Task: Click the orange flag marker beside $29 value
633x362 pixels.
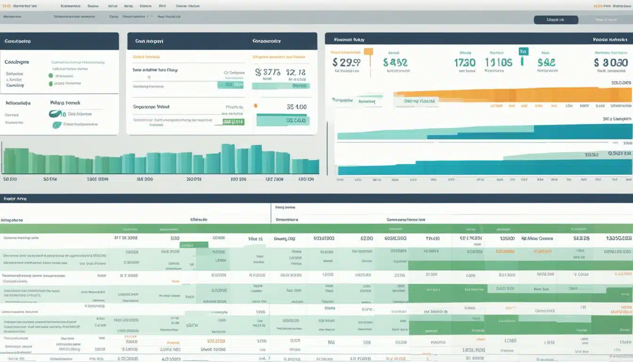Action: coord(369,51)
